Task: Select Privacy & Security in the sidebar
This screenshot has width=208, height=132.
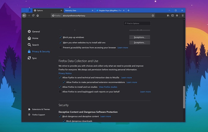Action: [x=41, y=51]
